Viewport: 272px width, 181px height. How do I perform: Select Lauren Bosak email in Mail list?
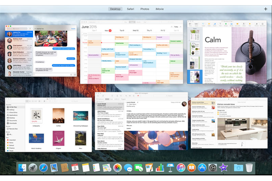[110, 106]
